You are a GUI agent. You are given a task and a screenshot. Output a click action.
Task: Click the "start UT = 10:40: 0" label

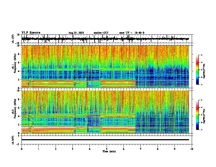[132, 33]
